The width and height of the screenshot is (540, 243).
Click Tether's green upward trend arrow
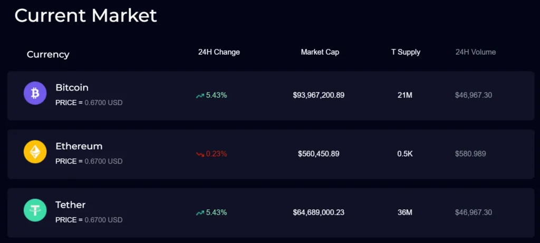click(200, 213)
